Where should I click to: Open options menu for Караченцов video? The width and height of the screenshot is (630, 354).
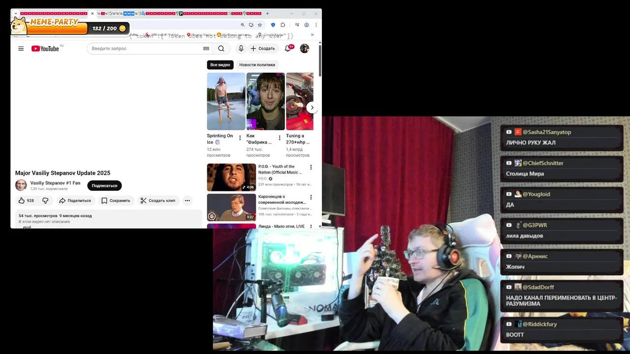(x=311, y=197)
